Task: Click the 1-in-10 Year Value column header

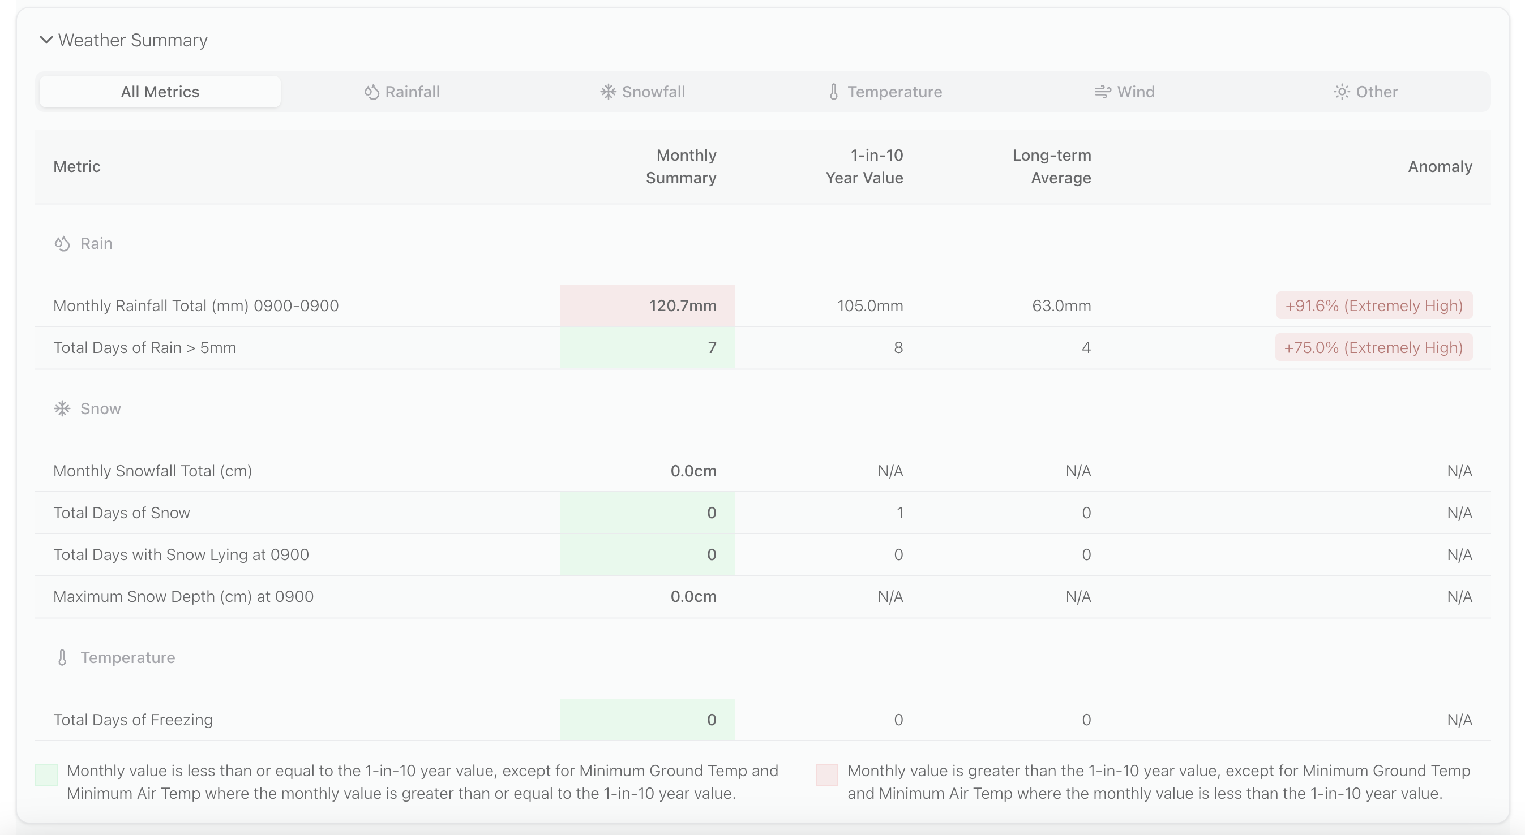Action: point(864,167)
